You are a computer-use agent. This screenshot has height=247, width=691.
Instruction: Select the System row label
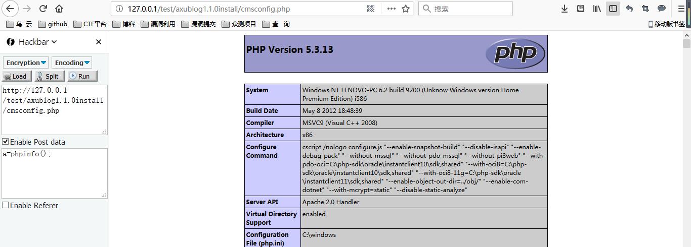click(x=257, y=90)
